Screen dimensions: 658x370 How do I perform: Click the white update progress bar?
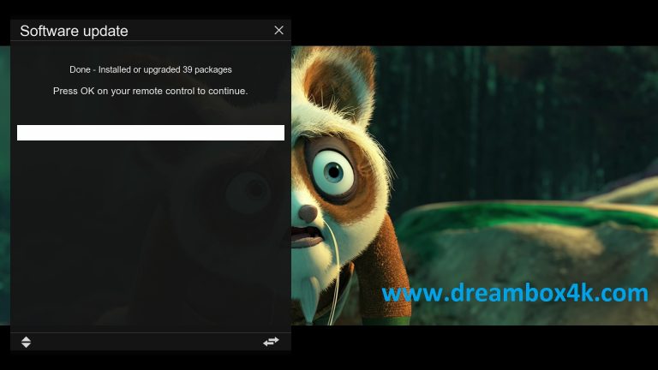tap(151, 133)
